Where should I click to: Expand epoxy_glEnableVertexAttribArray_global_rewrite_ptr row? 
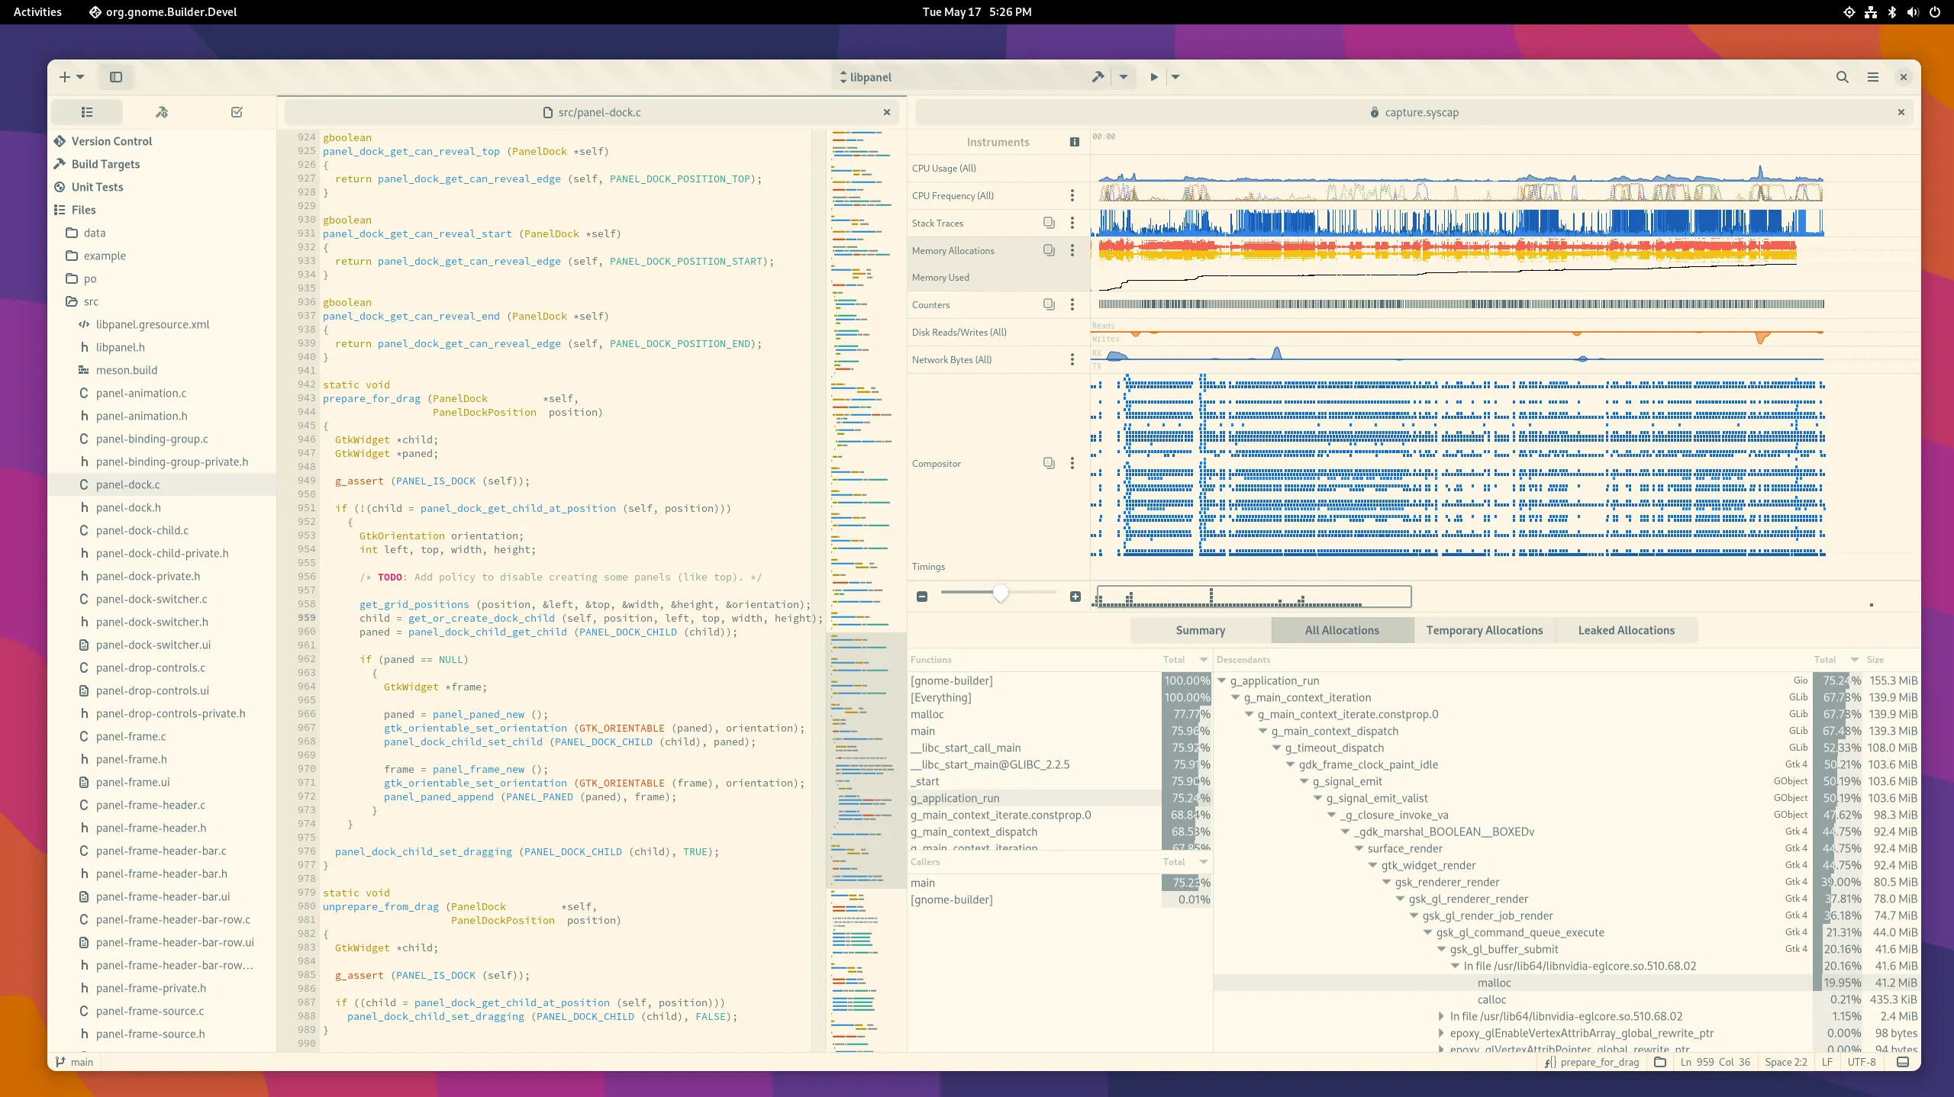[1441, 1033]
